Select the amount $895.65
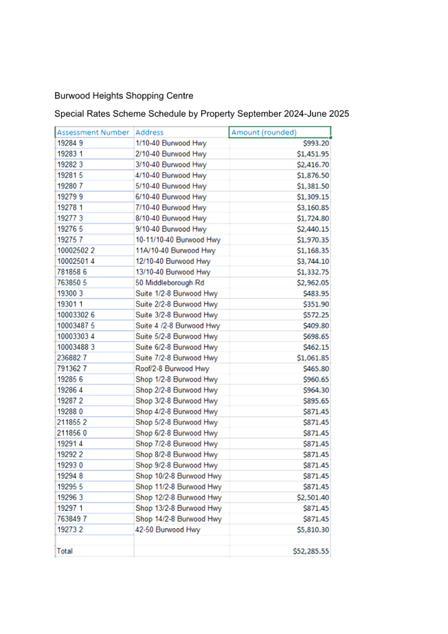 (316, 401)
